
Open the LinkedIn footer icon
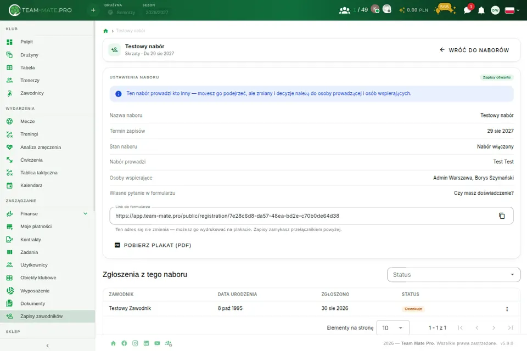click(146, 343)
